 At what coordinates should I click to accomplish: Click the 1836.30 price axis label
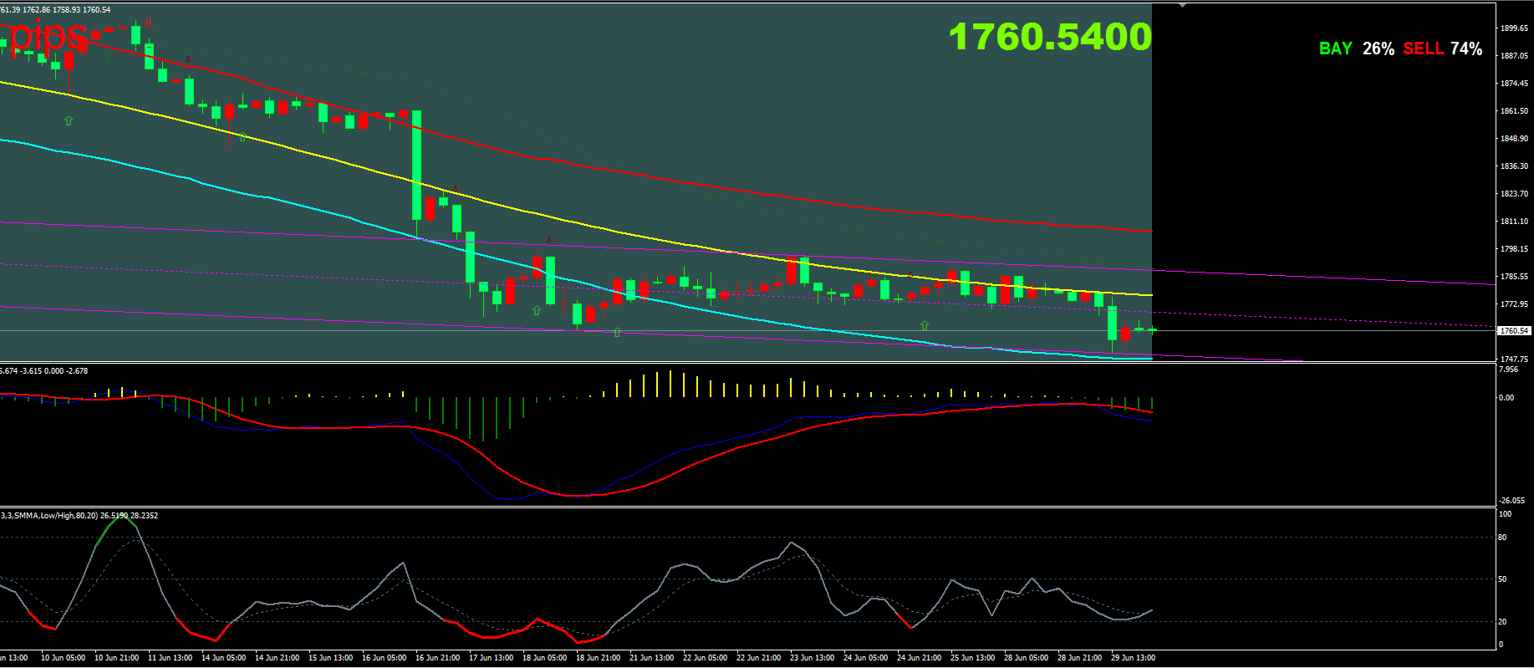click(1514, 166)
